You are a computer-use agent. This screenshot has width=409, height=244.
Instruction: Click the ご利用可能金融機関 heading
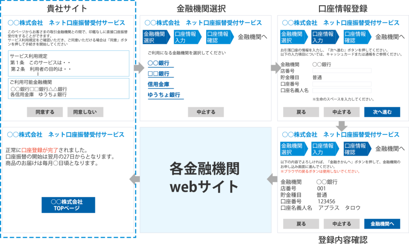click(x=31, y=82)
